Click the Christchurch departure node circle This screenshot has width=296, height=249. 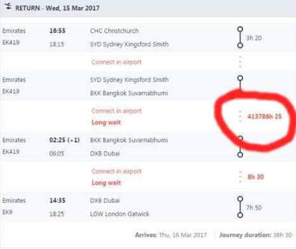coord(240,29)
